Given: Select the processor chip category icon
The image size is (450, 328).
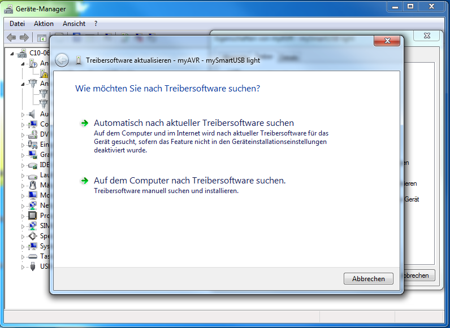Looking at the screenshot, I should [33, 216].
